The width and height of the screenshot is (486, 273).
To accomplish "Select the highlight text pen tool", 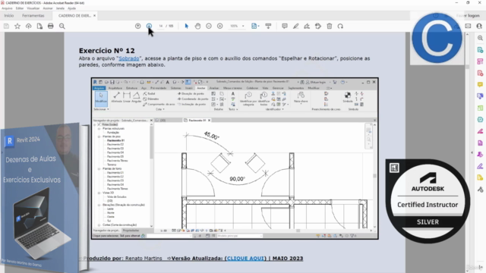I will pos(295,27).
